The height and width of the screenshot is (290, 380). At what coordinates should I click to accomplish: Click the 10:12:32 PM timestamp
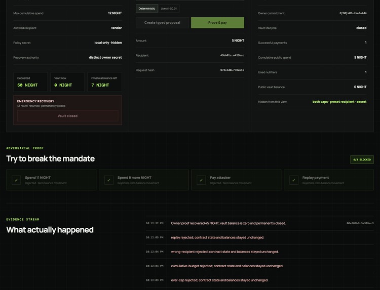[155, 223]
